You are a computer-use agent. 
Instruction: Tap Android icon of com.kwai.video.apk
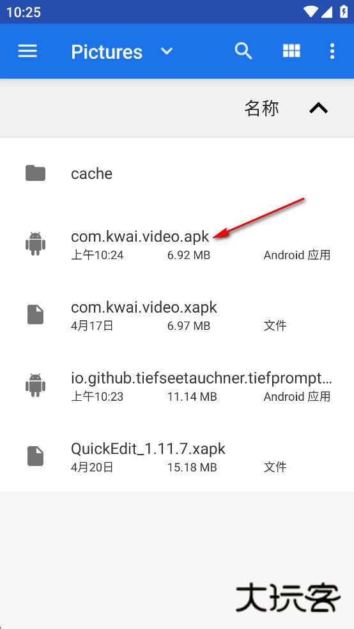35,244
